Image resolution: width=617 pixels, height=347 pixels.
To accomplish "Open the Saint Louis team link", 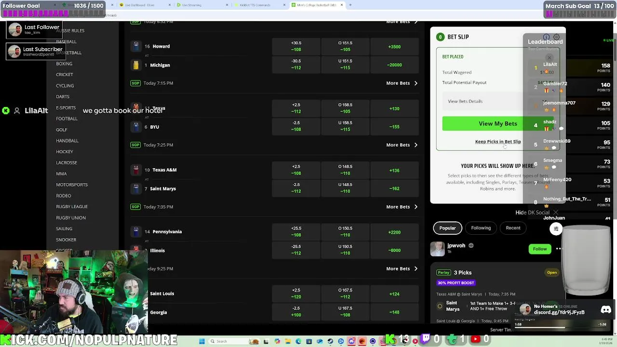I will [162, 294].
